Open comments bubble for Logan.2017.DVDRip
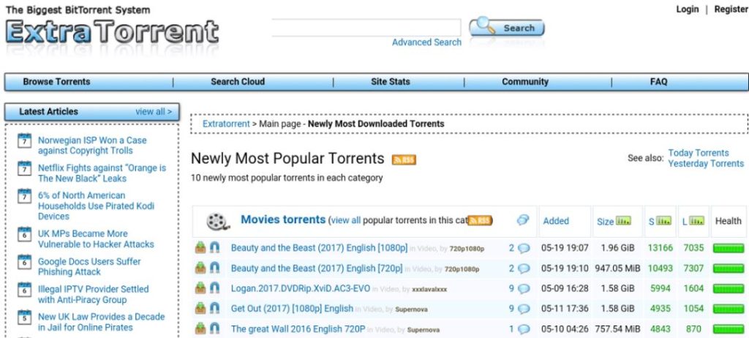Screen dimensions: 749x338 click(524, 289)
